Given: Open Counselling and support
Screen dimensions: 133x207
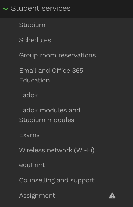Looking at the screenshot, I should pyautogui.click(x=57, y=180).
